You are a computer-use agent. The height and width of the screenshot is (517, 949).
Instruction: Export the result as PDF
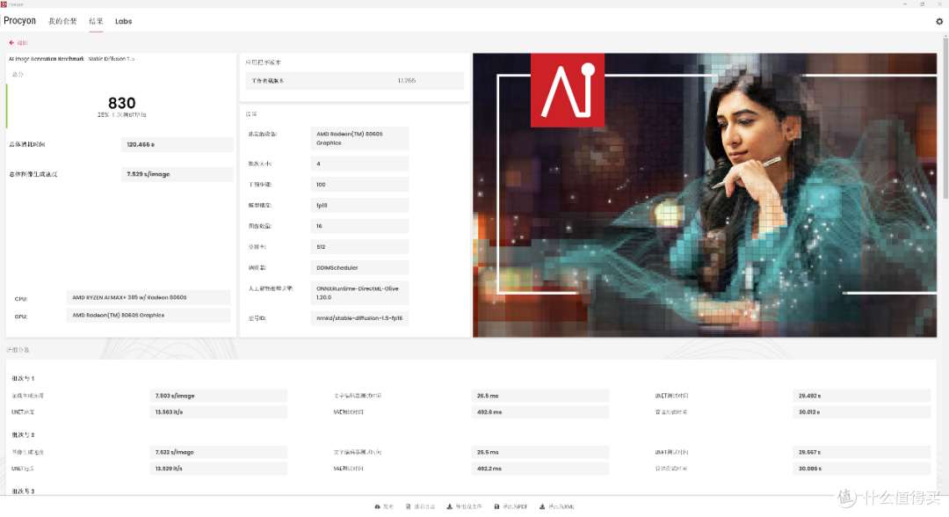click(511, 506)
